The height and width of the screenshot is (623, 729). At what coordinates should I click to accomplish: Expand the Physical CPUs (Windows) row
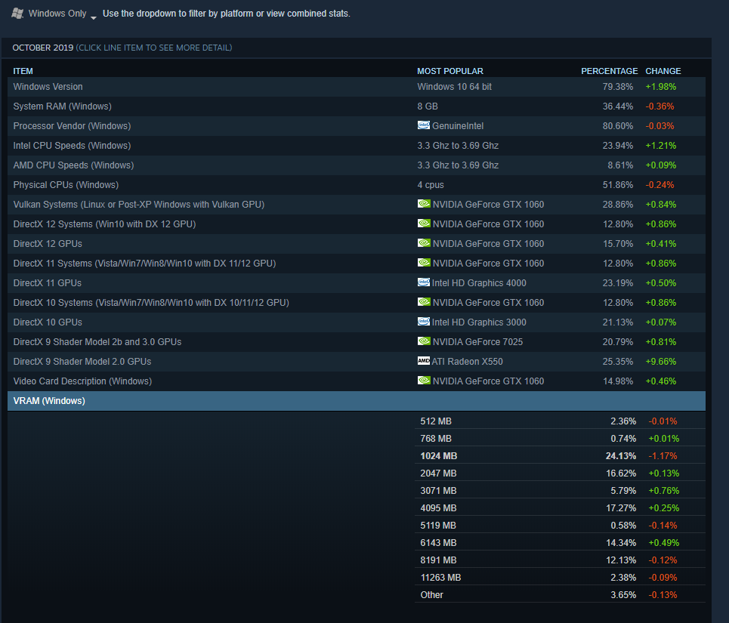(x=356, y=185)
